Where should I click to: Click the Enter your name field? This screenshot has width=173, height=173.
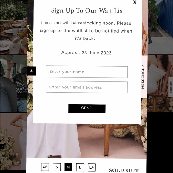pyautogui.click(x=87, y=72)
